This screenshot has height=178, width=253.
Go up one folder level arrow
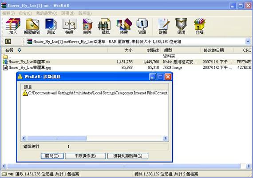[x=8, y=42]
